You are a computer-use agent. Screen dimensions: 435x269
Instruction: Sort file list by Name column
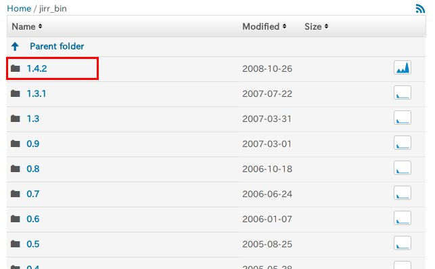[27, 26]
